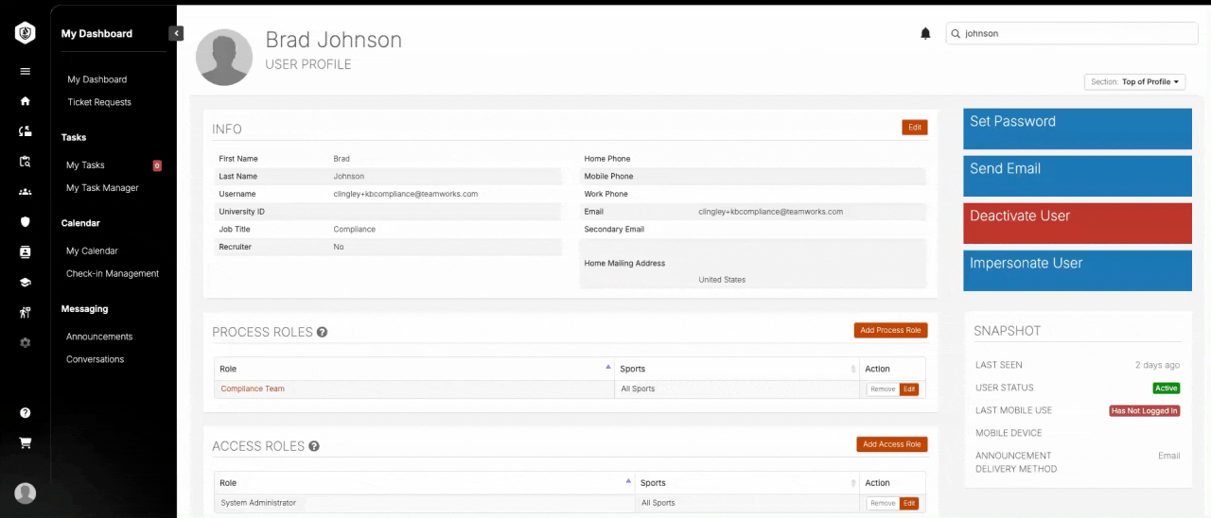Open the shopping cart icon
Viewport: 1211px width, 518px height.
pyautogui.click(x=26, y=443)
